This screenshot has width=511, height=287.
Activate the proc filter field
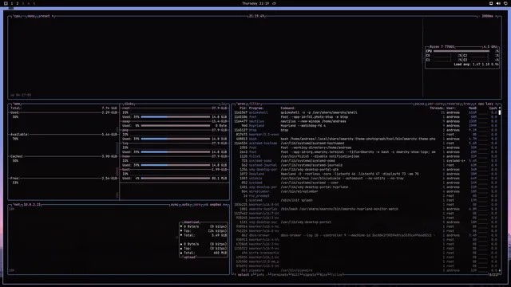click(x=255, y=104)
